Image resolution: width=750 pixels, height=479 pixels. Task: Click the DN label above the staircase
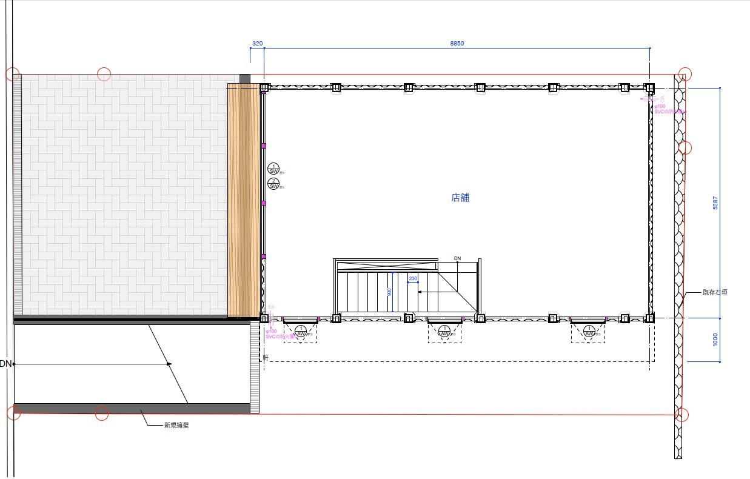point(458,259)
